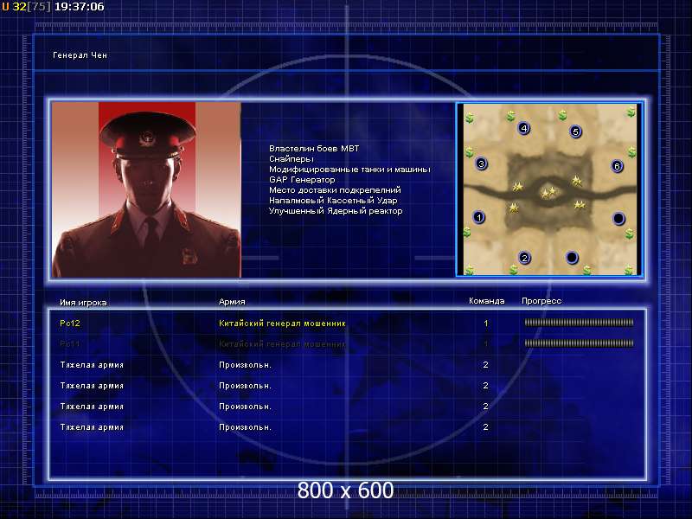Click the 'Команда' column header

pyautogui.click(x=486, y=301)
